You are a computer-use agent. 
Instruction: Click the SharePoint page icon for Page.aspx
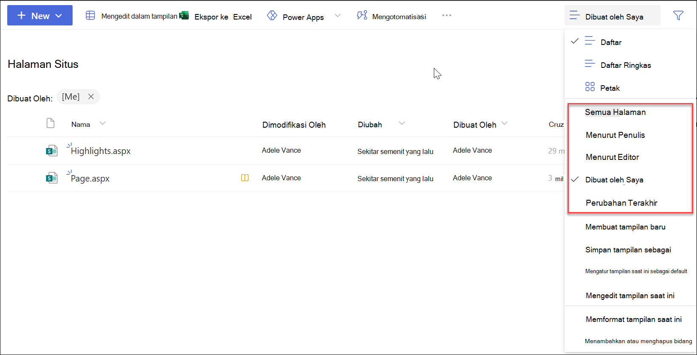(51, 178)
